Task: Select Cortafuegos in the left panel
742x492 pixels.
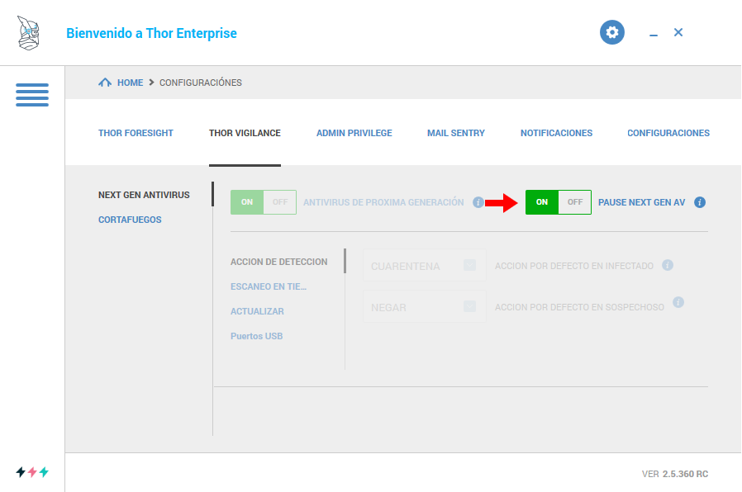Action: [130, 220]
